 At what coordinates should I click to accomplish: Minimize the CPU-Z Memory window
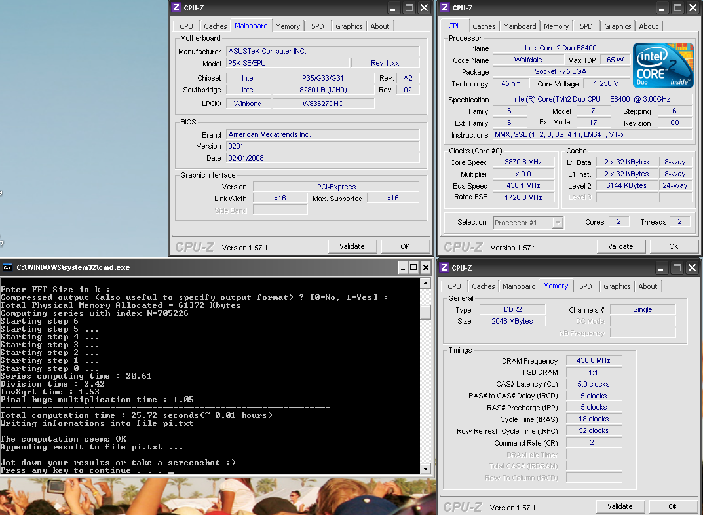(x=660, y=268)
